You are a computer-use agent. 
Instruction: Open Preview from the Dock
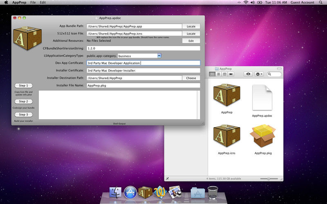point(175,192)
